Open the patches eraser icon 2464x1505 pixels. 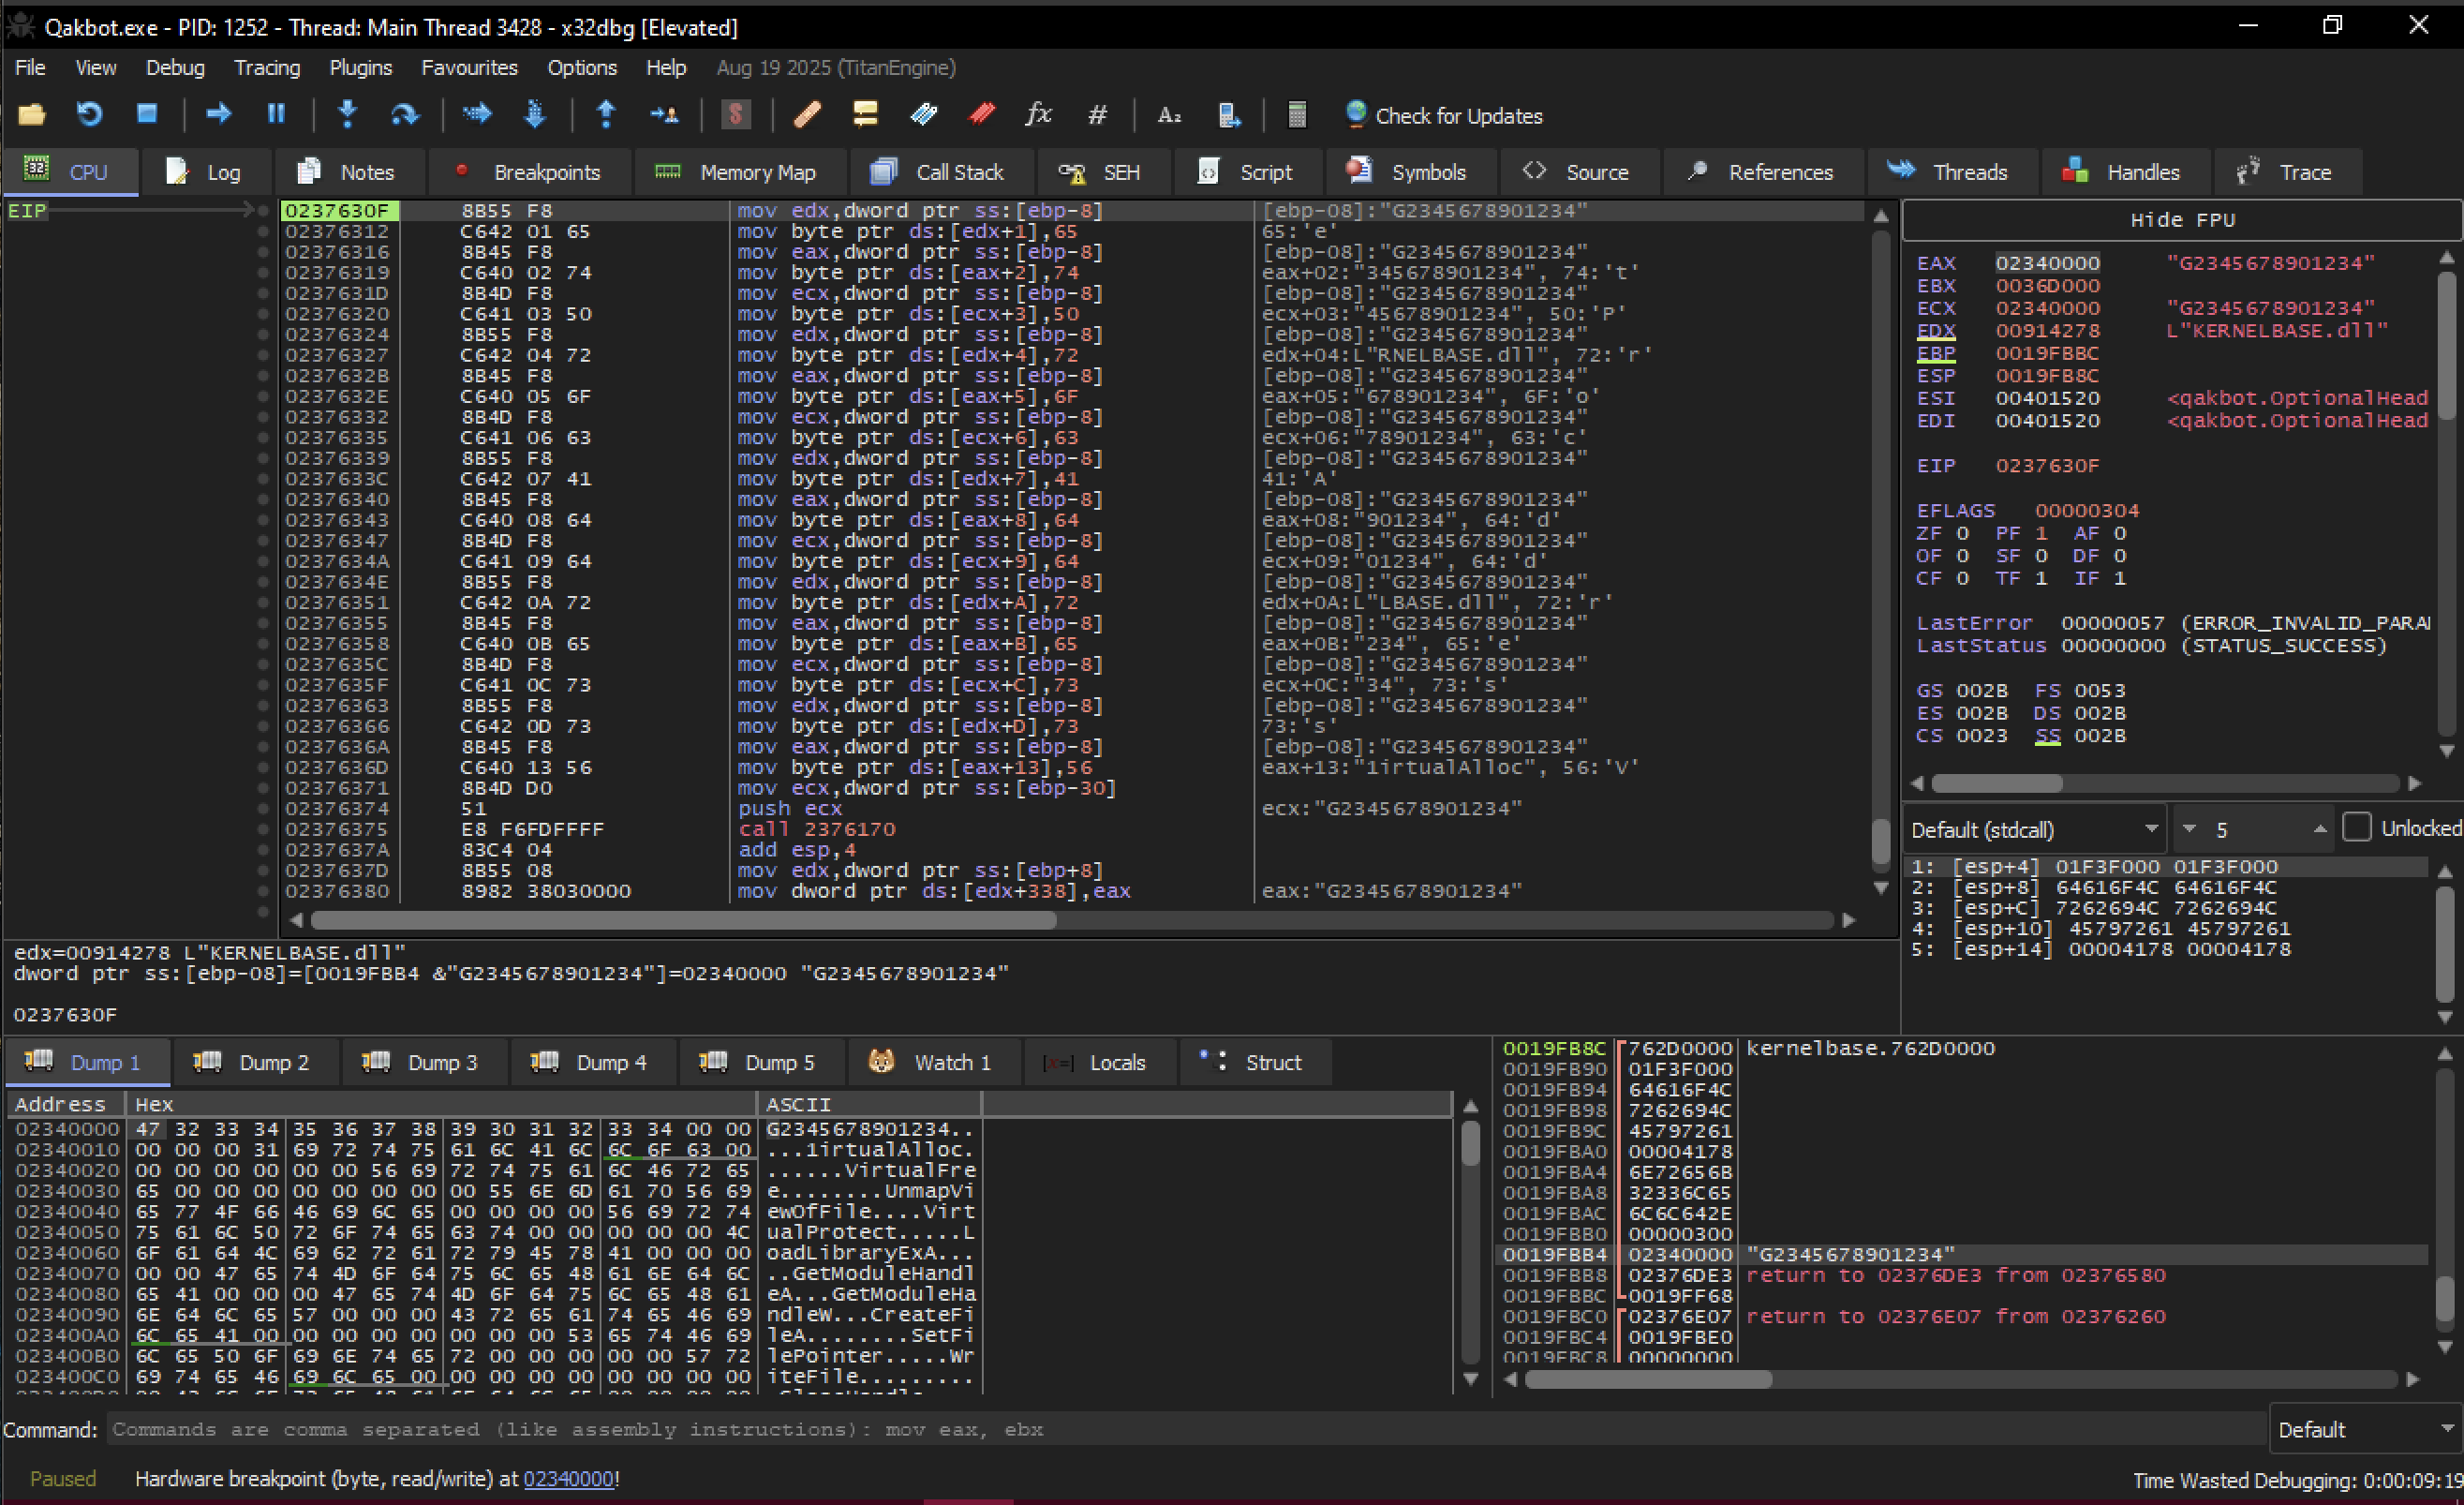(x=808, y=115)
